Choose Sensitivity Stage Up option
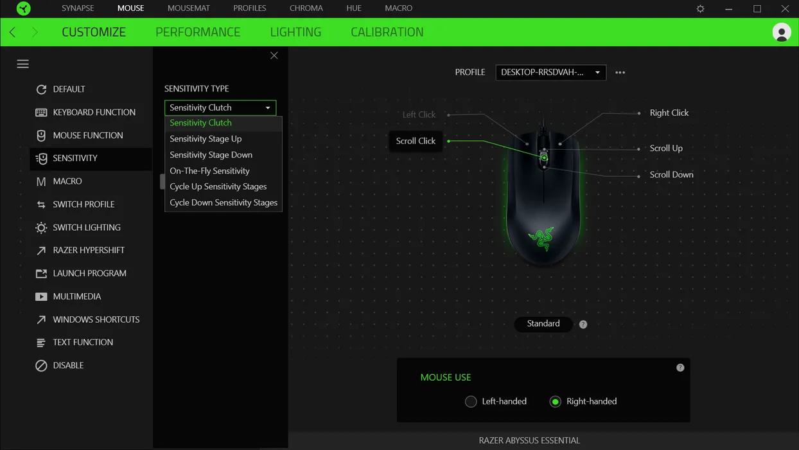This screenshot has width=799, height=450. 224,139
